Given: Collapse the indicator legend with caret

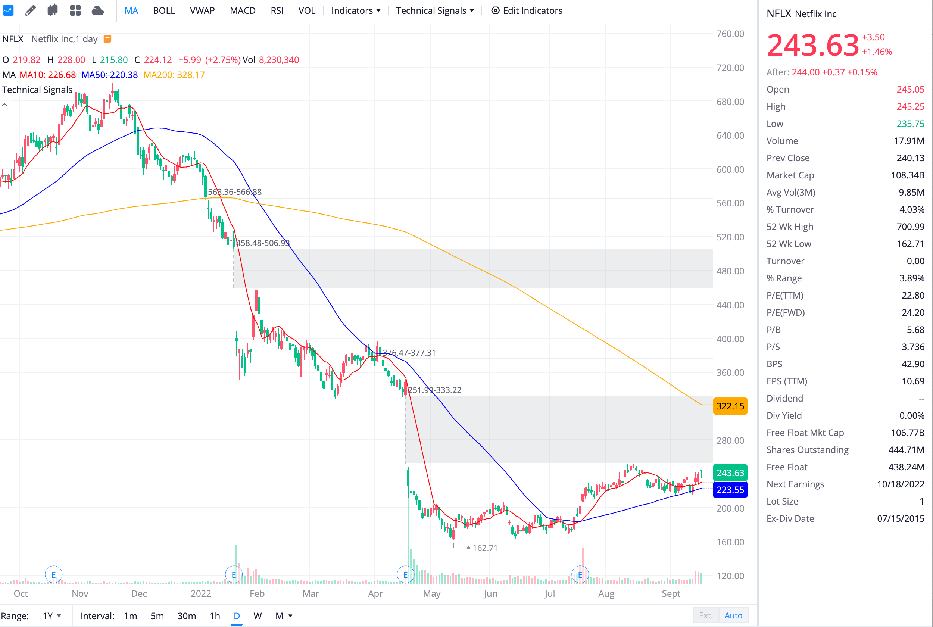Looking at the screenshot, I should tap(5, 105).
